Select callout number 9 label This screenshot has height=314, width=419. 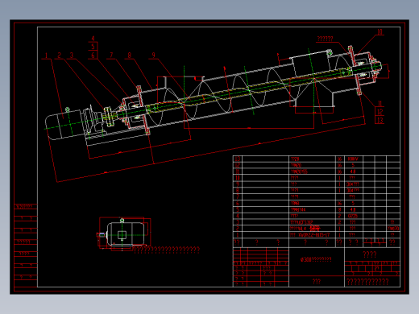point(153,56)
